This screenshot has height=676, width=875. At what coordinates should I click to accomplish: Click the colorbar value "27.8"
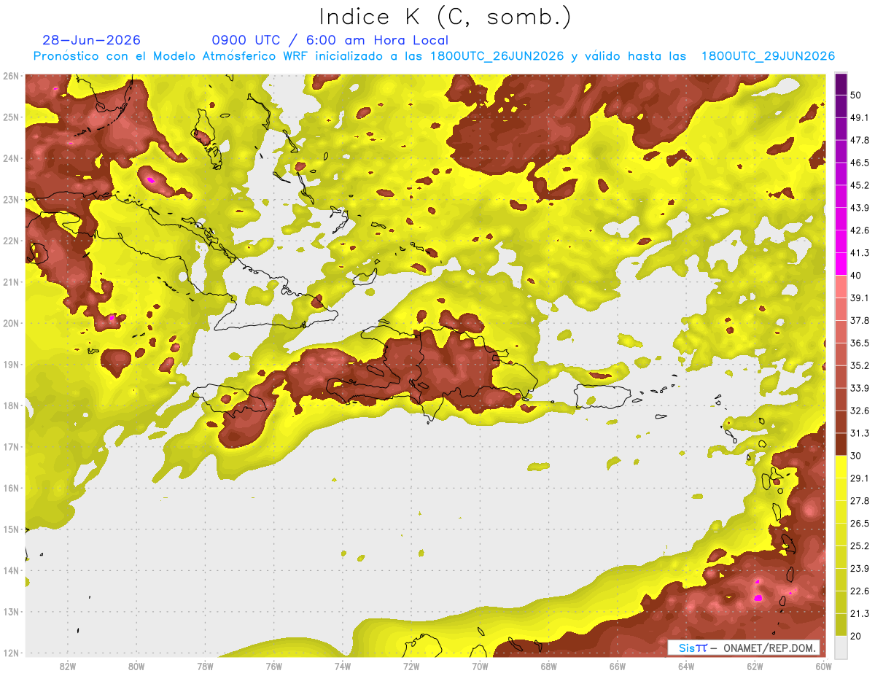tap(860, 501)
